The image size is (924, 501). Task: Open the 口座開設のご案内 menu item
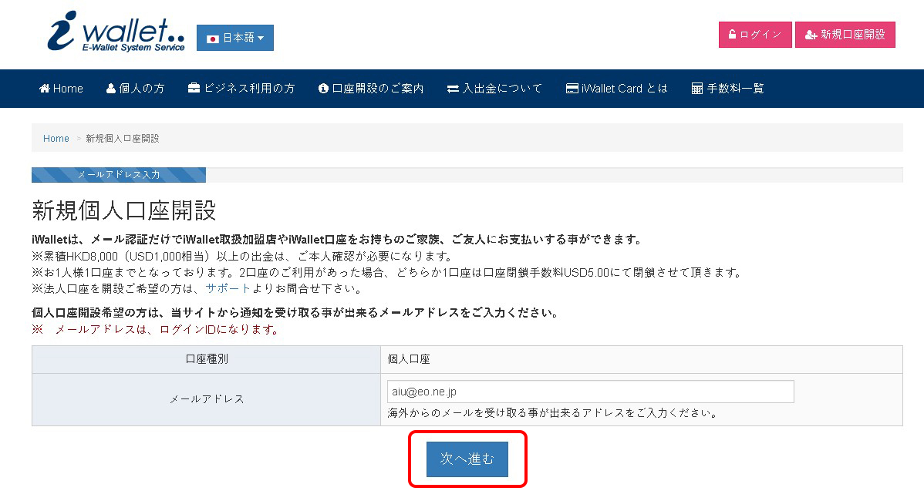(x=371, y=89)
